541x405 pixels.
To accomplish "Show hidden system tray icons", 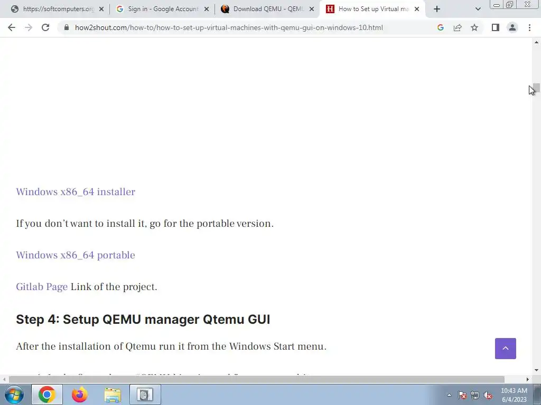I will (449, 395).
